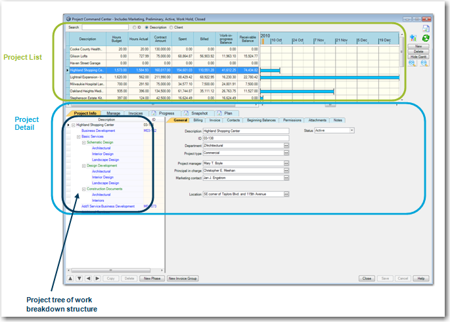Select the ID search radio button

click(133, 28)
